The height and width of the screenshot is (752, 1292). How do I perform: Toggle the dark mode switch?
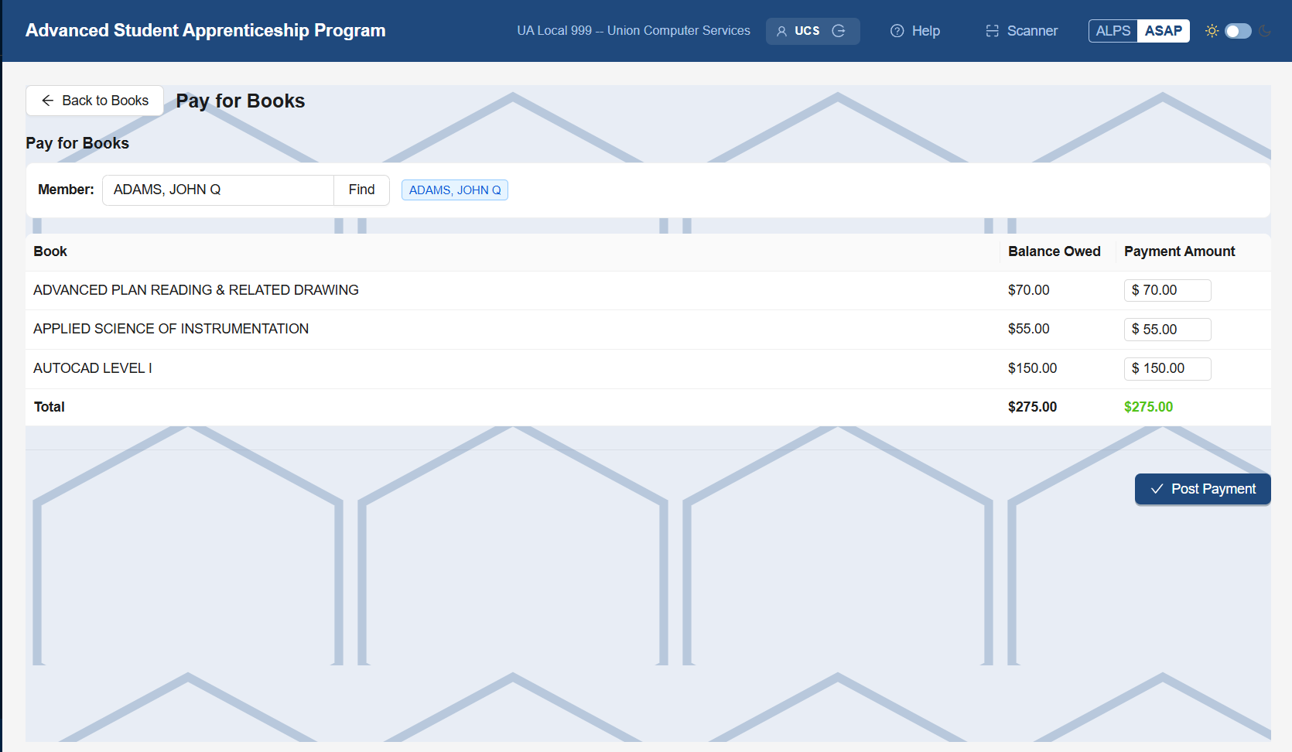coord(1238,31)
